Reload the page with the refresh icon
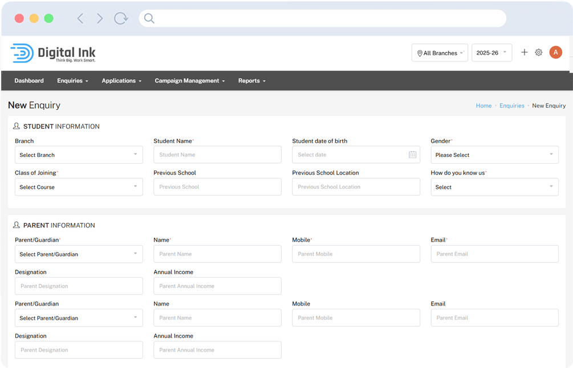The image size is (573, 368). point(121,18)
